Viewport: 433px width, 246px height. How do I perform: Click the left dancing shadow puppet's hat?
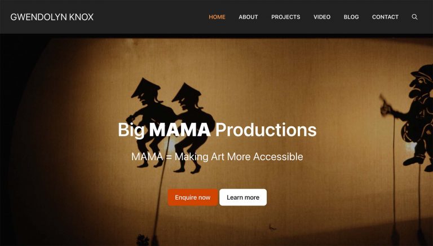pos(145,87)
